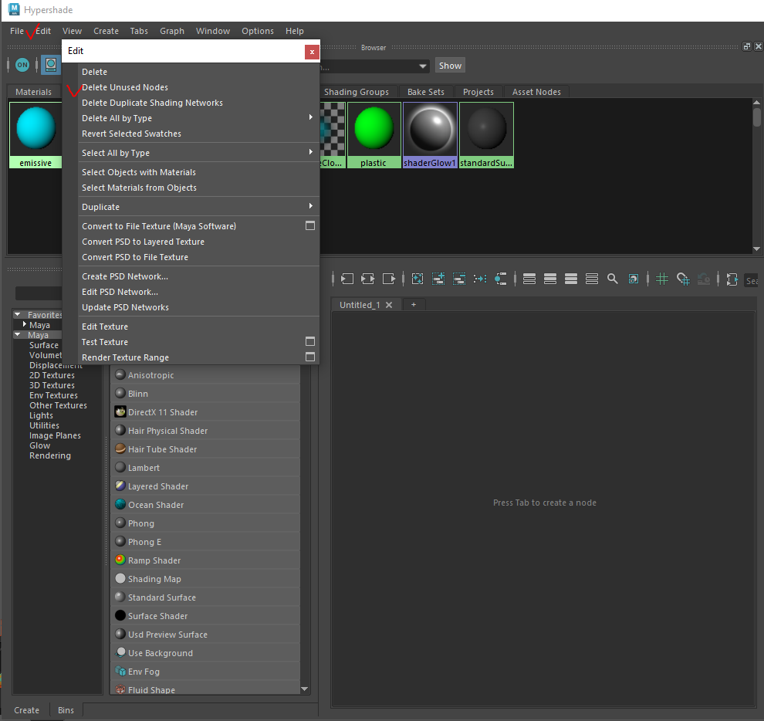This screenshot has width=764, height=721.
Task: Click the input connections graph icon
Action: [347, 279]
